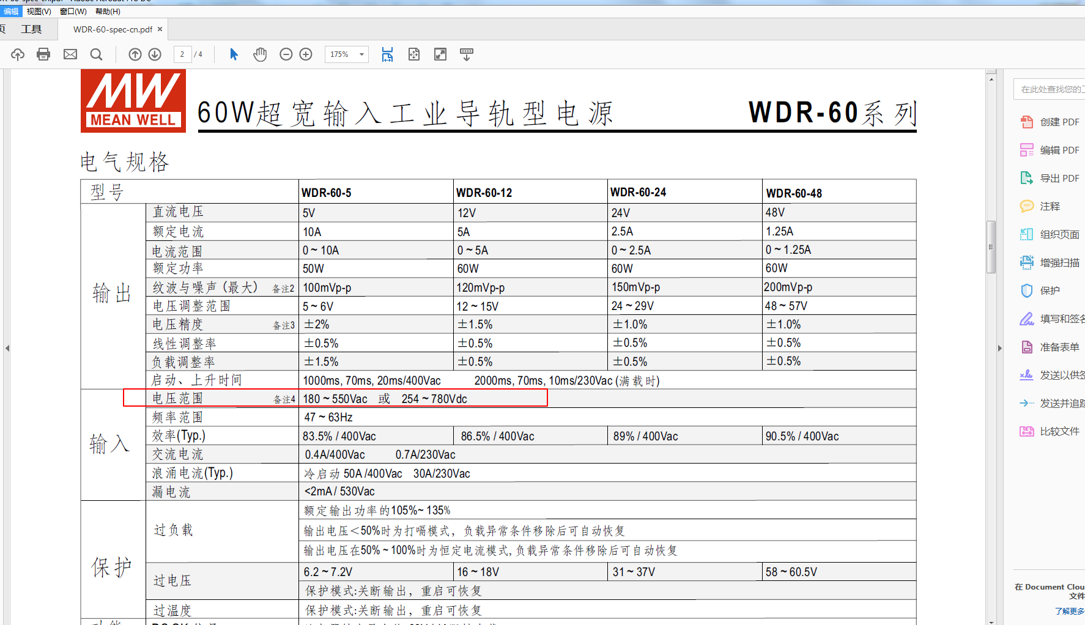Open 保护 protect tool
Image resolution: width=1085 pixels, height=625 pixels.
click(1040, 290)
